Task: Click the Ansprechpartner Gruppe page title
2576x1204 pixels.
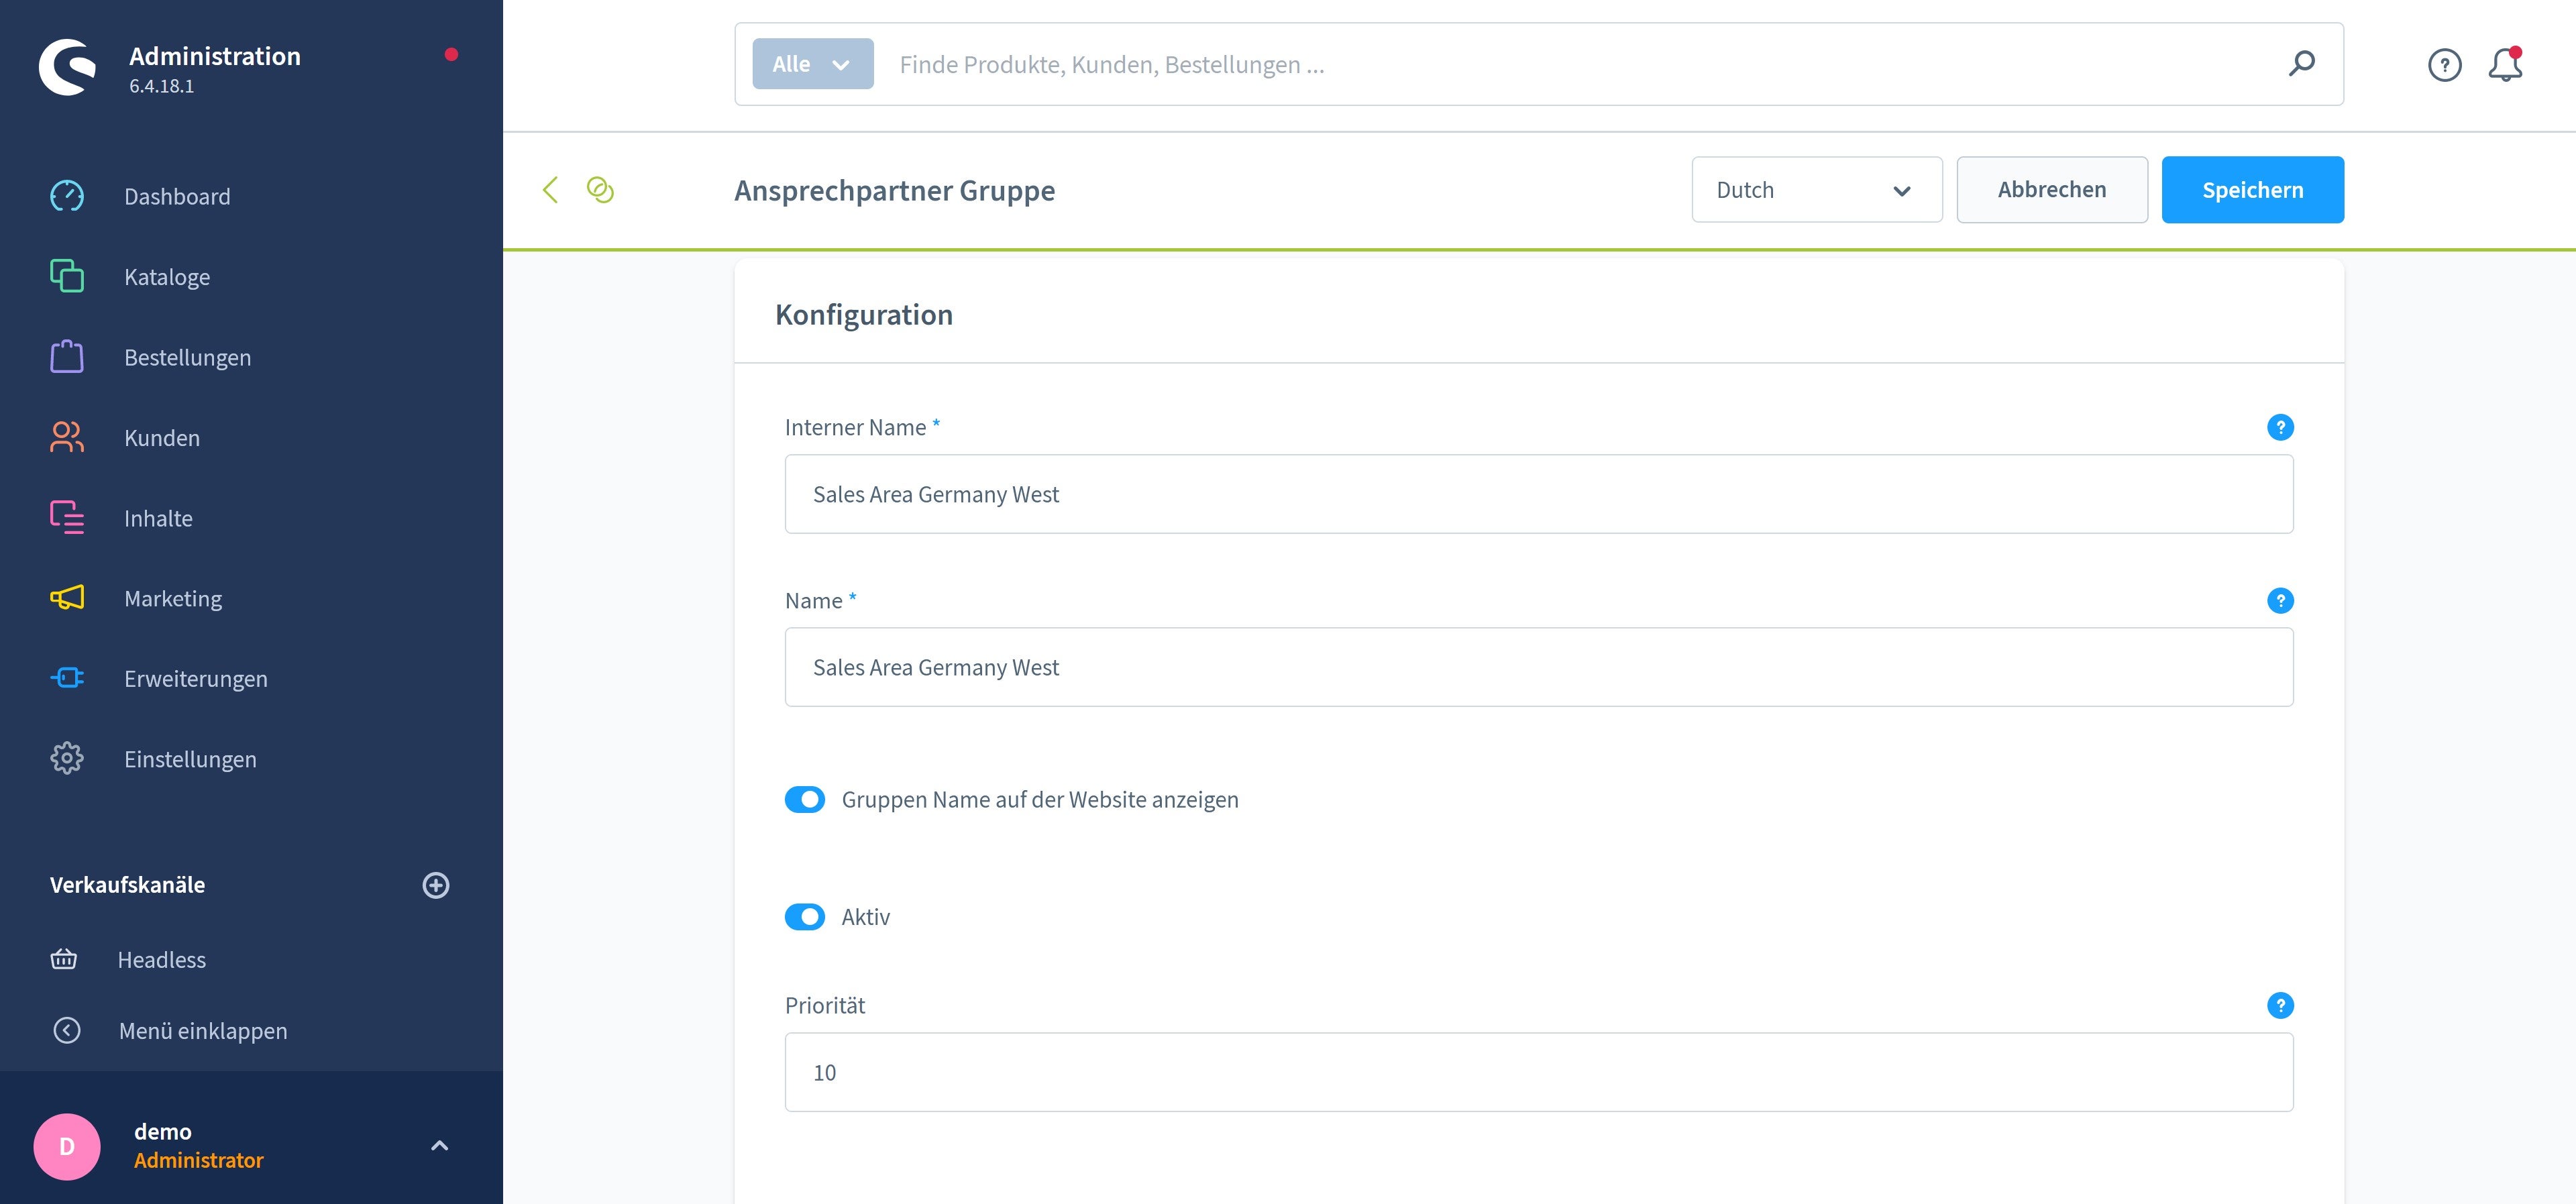Action: coord(894,190)
